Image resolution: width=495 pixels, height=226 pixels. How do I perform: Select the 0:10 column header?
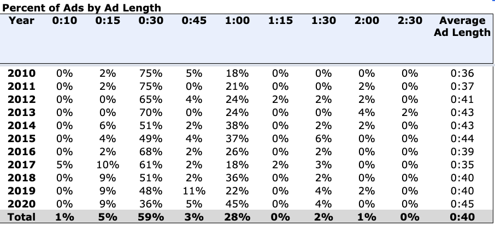[x=64, y=21]
